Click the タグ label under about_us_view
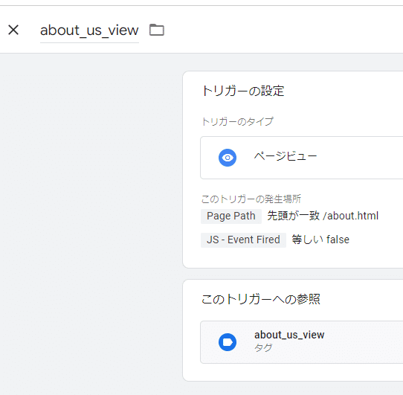 (x=263, y=348)
